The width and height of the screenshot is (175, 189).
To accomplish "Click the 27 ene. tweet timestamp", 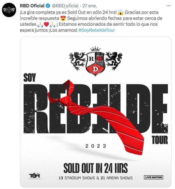I will click(90, 6).
